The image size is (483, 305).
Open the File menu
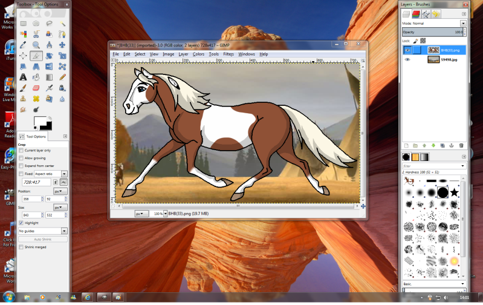coord(116,54)
